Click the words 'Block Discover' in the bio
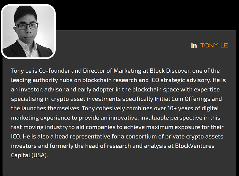Viewport: 239px width, 176px height. coord(169,71)
